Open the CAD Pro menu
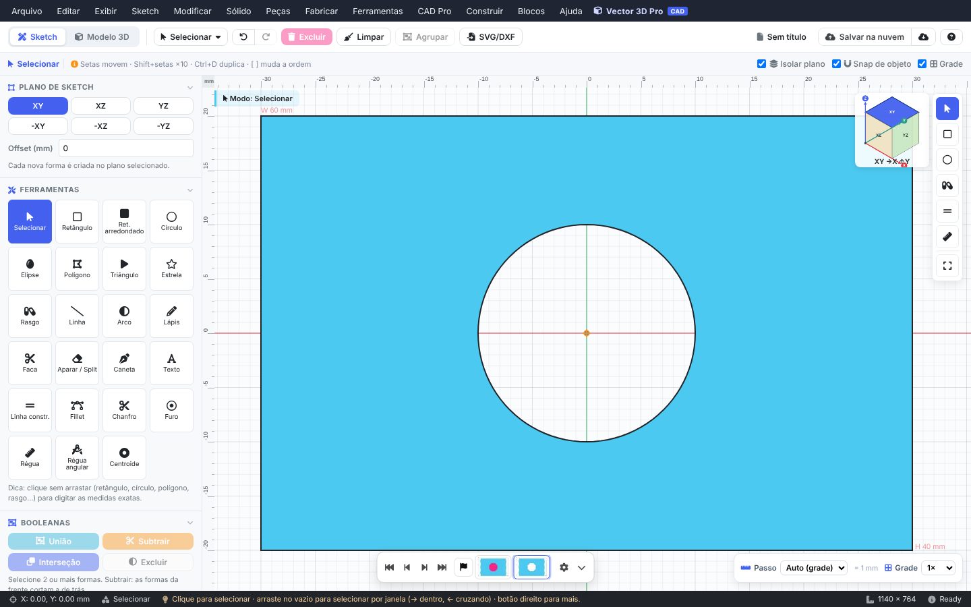971x607 pixels. 434,11
